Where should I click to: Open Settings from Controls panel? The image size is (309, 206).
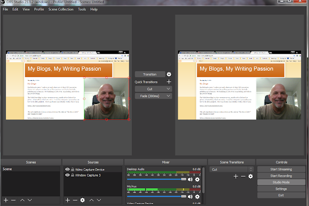pyautogui.click(x=281, y=189)
